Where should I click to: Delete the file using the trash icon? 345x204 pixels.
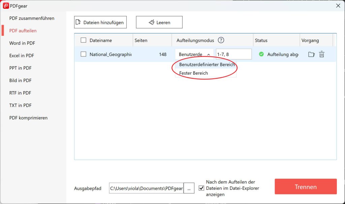322,54
